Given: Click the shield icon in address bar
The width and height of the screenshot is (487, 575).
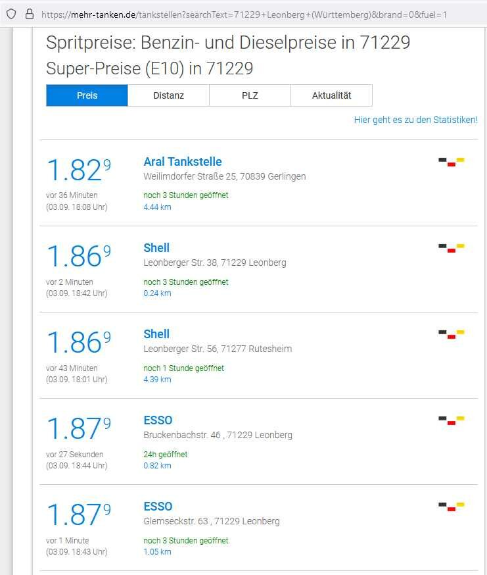Looking at the screenshot, I should pyautogui.click(x=11, y=14).
